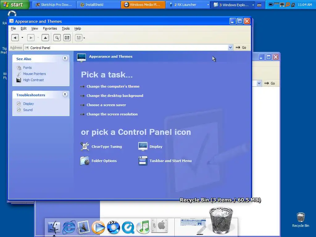The image size is (316, 237).
Task: Open the Display troubleshooter link
Action: pyautogui.click(x=28, y=104)
